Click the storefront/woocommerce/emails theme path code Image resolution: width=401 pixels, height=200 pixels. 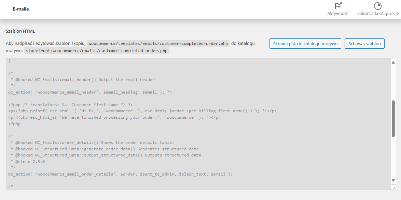coord(97,50)
